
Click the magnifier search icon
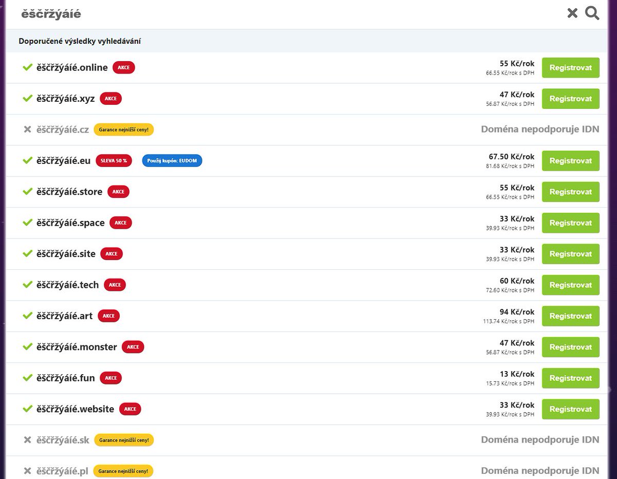click(x=592, y=13)
